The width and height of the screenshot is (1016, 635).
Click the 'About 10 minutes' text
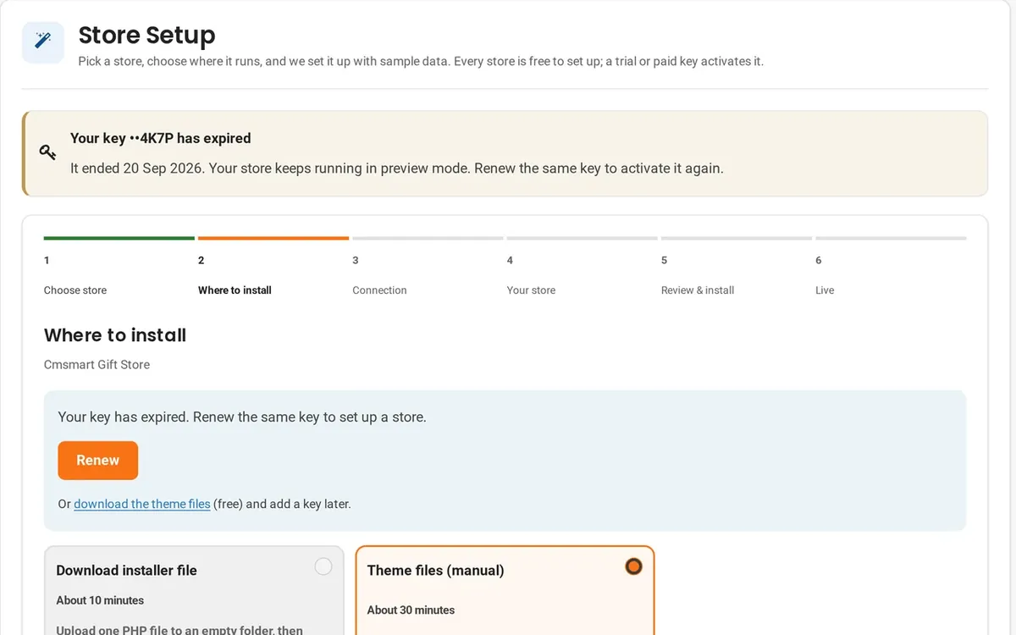pyautogui.click(x=100, y=600)
